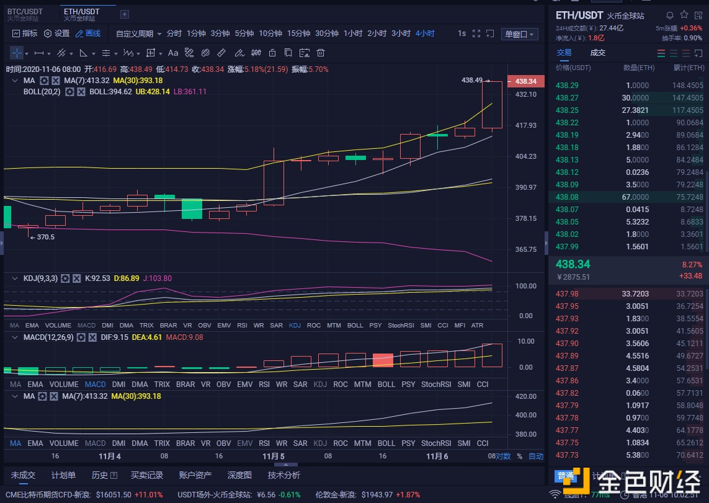Delete drawings with the trash icon
The height and width of the screenshot is (503, 709).
pyautogui.click(x=321, y=53)
